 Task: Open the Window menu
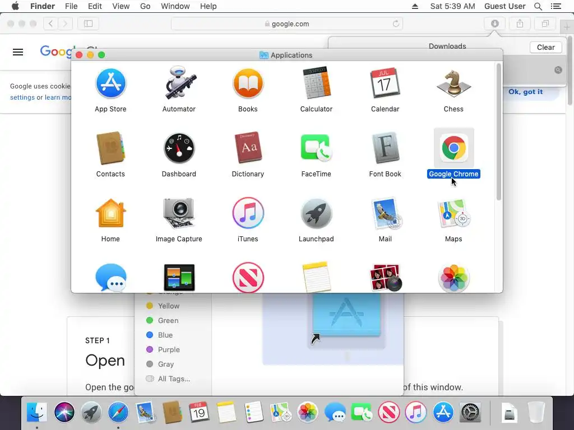point(175,6)
